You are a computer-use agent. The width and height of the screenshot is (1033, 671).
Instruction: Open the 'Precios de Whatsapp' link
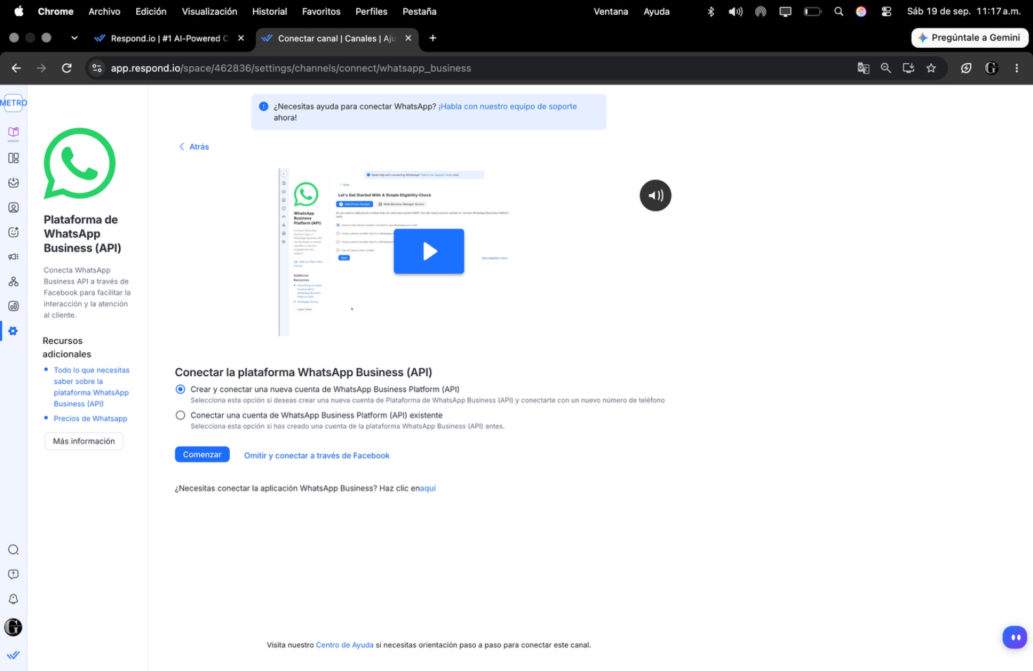tap(90, 419)
